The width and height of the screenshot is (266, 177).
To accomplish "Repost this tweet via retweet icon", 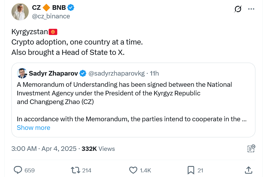I will click(x=75, y=170).
